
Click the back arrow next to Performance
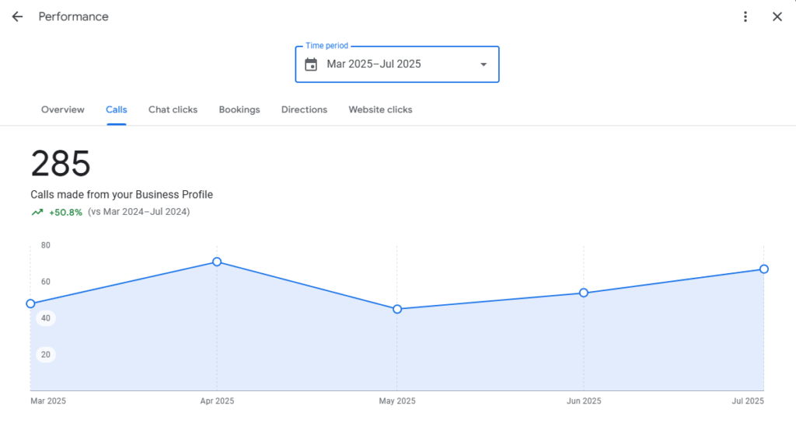point(17,17)
